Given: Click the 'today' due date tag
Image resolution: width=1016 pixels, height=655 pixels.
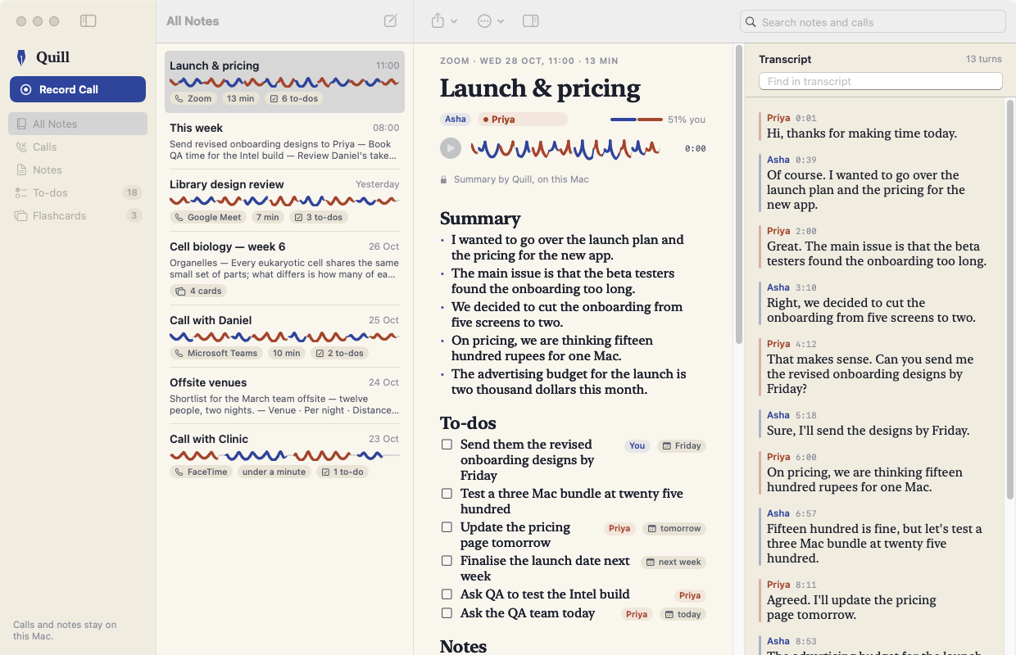Looking at the screenshot, I should (683, 615).
